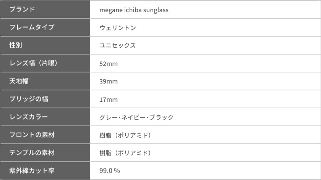
Task: Select the temple material 樹脂（ポリアミド）value
Action: [126, 153]
